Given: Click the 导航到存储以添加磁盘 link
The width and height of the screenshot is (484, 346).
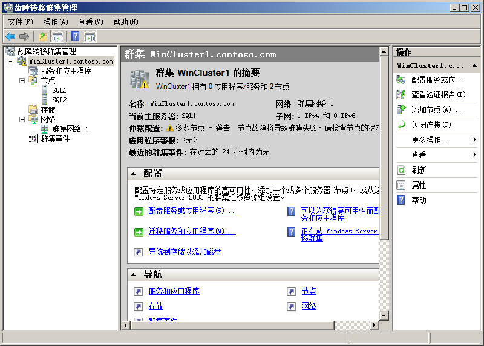Looking at the screenshot, I should coord(185,252).
